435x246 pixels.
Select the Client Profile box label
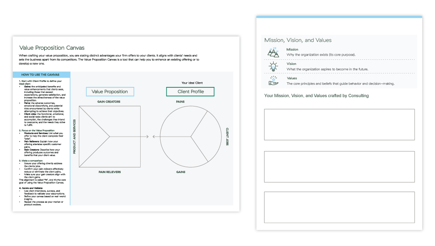pyautogui.click(x=190, y=92)
